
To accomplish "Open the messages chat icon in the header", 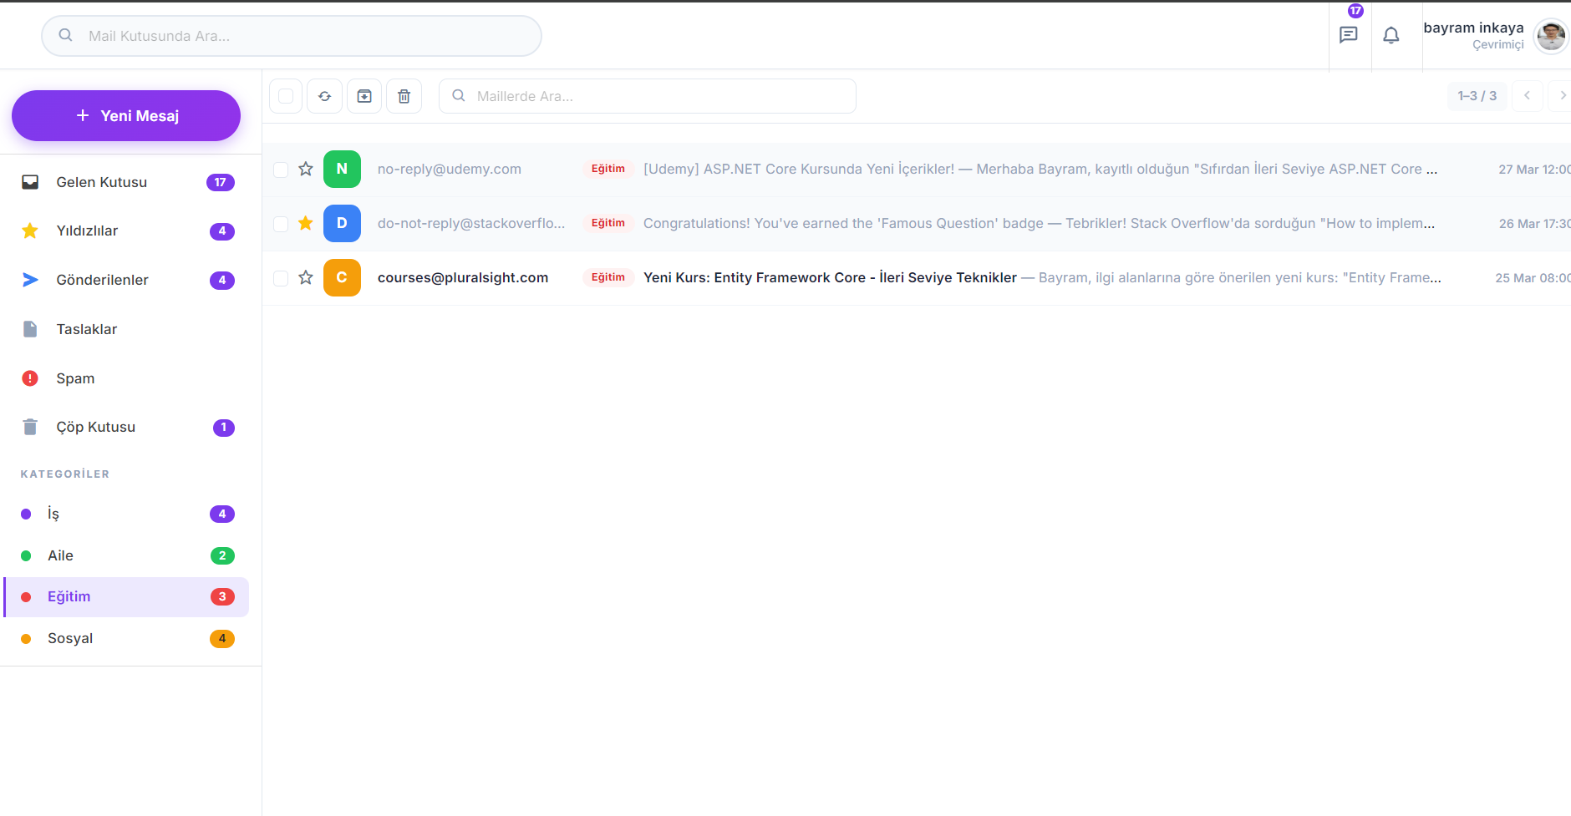I will coord(1348,35).
